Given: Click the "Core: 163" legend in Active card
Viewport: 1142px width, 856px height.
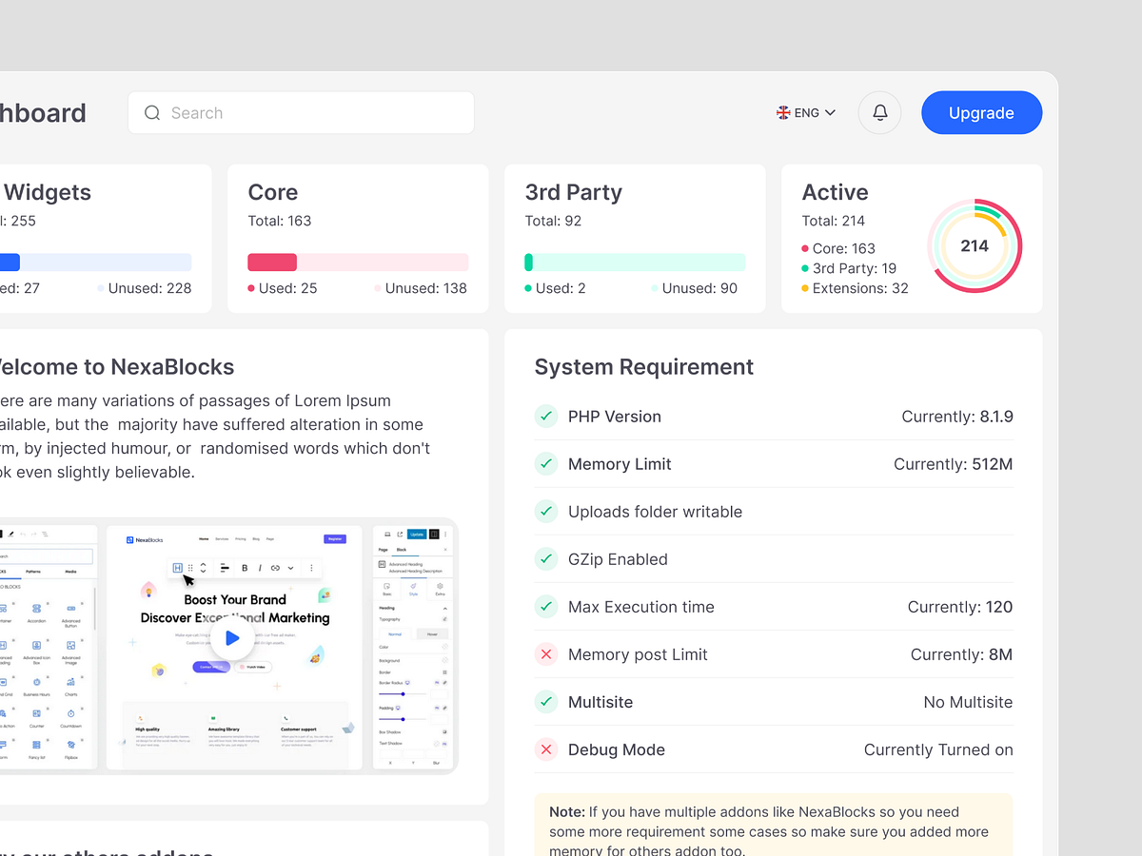Looking at the screenshot, I should click(838, 248).
